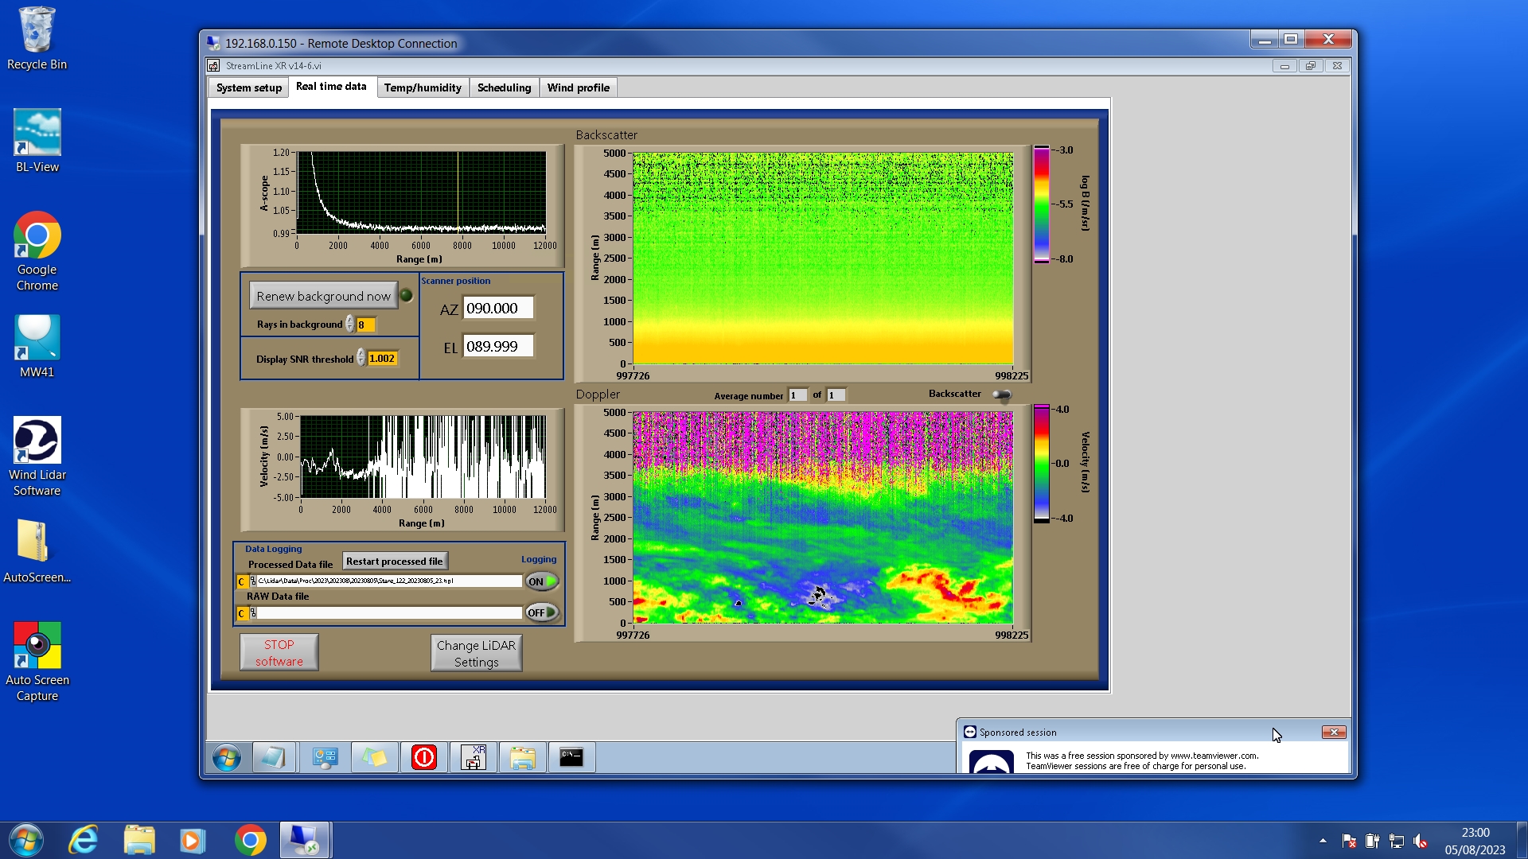Click the red power icon in remote taskbar

click(x=423, y=757)
